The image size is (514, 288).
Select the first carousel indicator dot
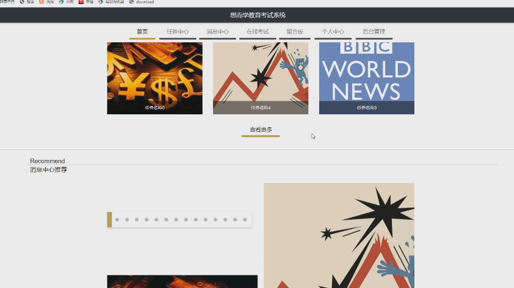pos(117,220)
